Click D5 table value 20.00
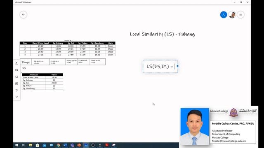The height and width of the screenshot is (148, 264). pyautogui.click(x=54, y=83)
